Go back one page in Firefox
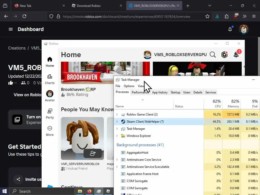The height and width of the screenshot is (195, 260). pyautogui.click(x=6, y=16)
